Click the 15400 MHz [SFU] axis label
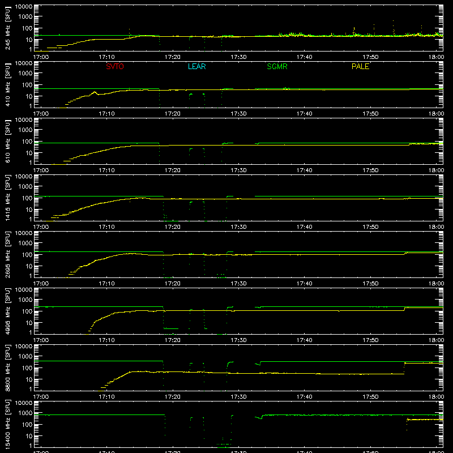 coord(8,424)
